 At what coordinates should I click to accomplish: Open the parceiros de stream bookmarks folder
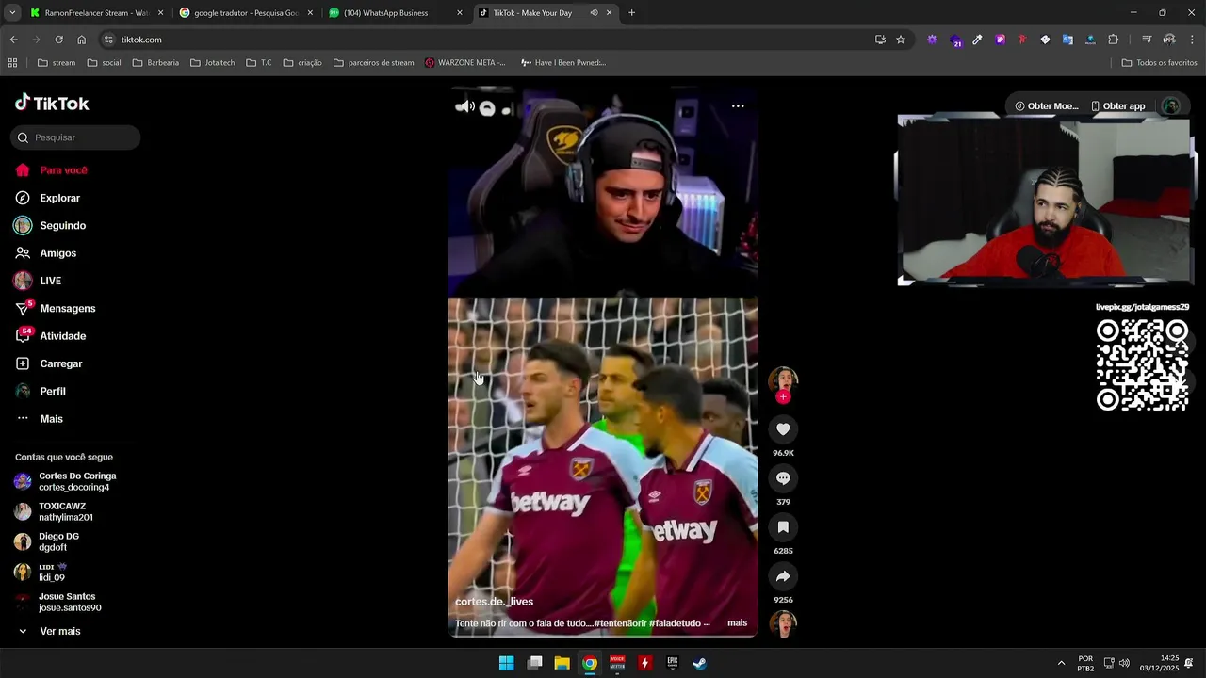[373, 63]
